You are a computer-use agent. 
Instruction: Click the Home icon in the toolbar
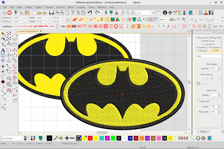click(4, 13)
